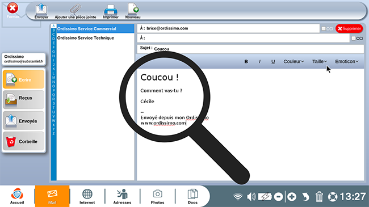Open the Emoticon dropdown
This screenshot has width=369, height=207.
coord(347,61)
